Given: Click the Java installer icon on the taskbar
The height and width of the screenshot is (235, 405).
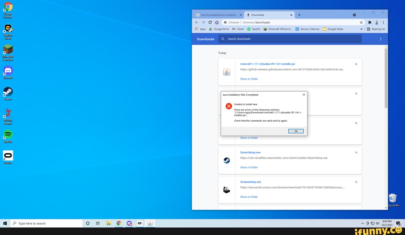Looking at the screenshot, I should click(x=150, y=223).
